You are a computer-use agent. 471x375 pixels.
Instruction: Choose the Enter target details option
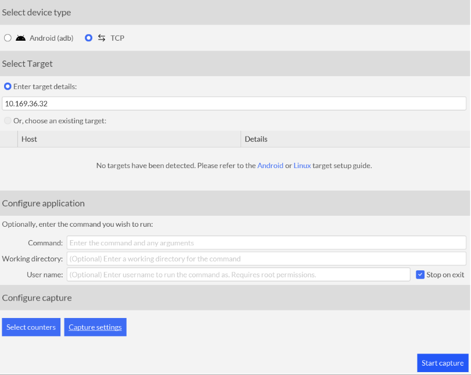pyautogui.click(x=8, y=86)
